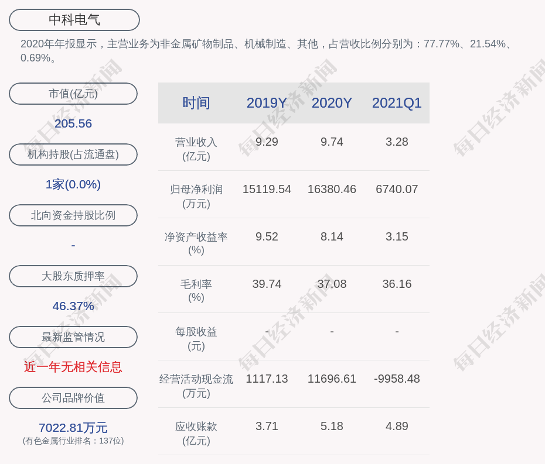Viewport: 545px width, 464px height.
Task: Open the 北向资金持股比例 label
Action: pyautogui.click(x=73, y=215)
